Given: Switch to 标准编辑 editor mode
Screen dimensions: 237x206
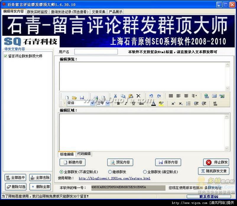Looking at the screenshot, I should 67,154.
